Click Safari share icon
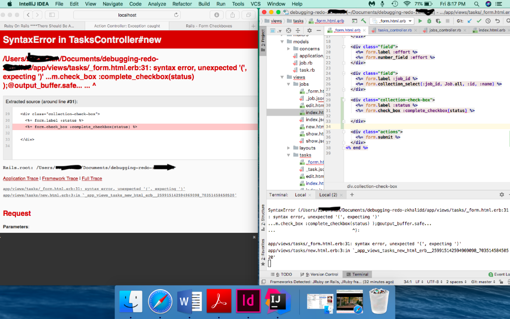This screenshot has width=510, height=319. point(233,15)
